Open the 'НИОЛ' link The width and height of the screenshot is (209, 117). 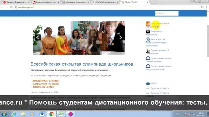(x=154, y=84)
